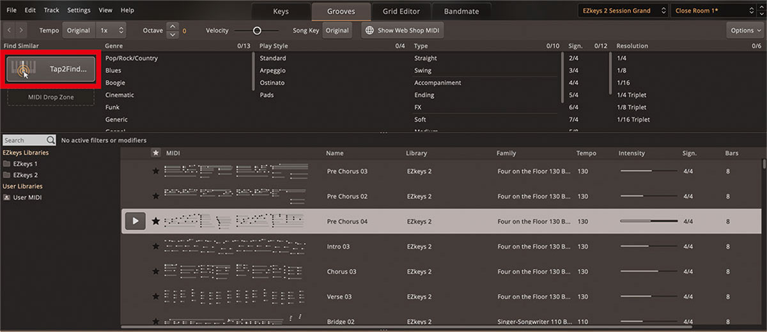This screenshot has height=332, width=767.
Task: Open the Track menu
Action: coord(52,10)
